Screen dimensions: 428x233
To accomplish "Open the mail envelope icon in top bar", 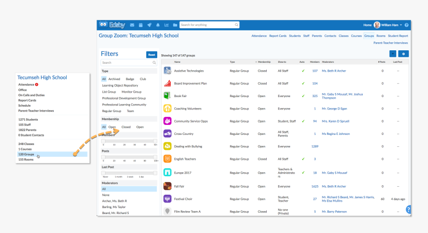I will click(132, 25).
